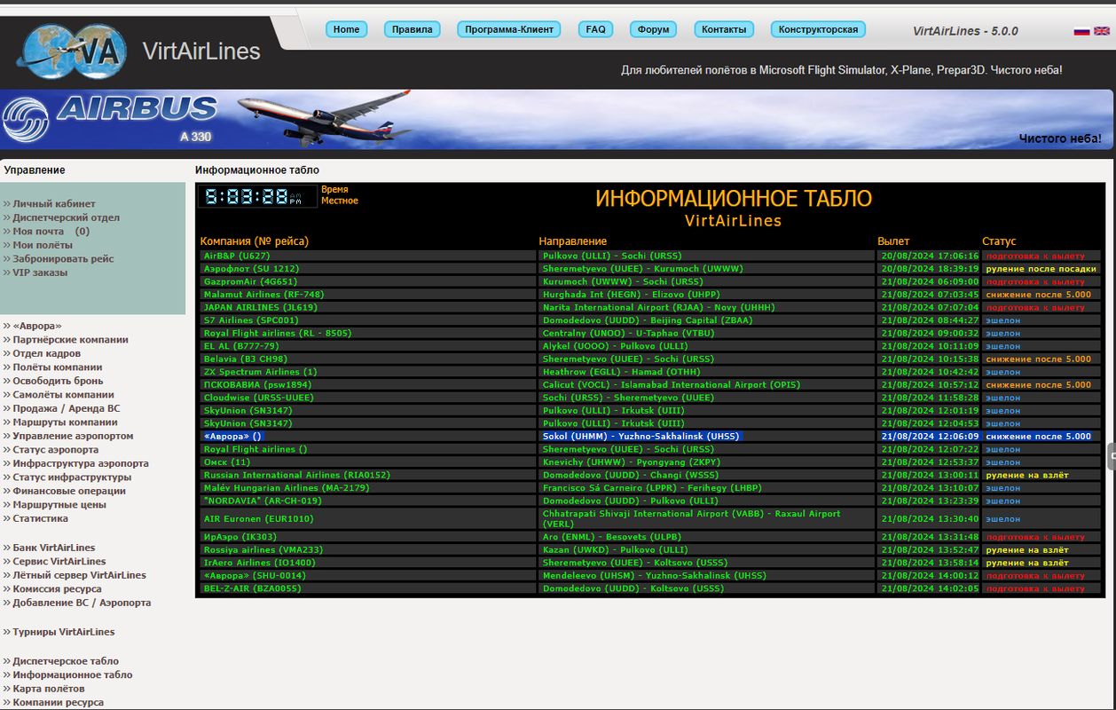
Task: Open Статус инфраструктуры link
Action: 72,477
